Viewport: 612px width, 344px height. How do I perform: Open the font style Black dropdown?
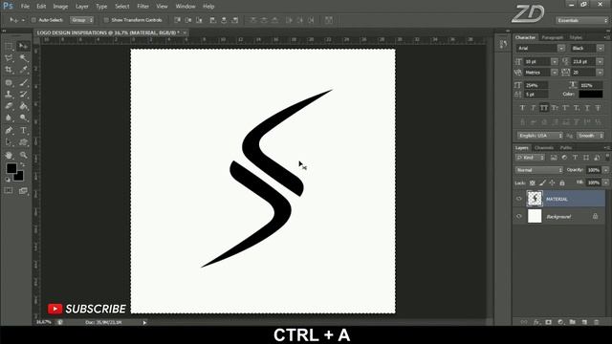(x=601, y=49)
